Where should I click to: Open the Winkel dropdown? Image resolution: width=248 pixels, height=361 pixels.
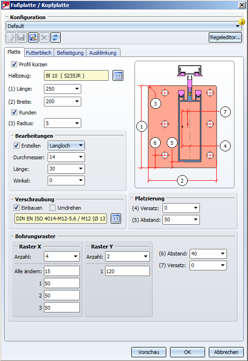[66, 180]
